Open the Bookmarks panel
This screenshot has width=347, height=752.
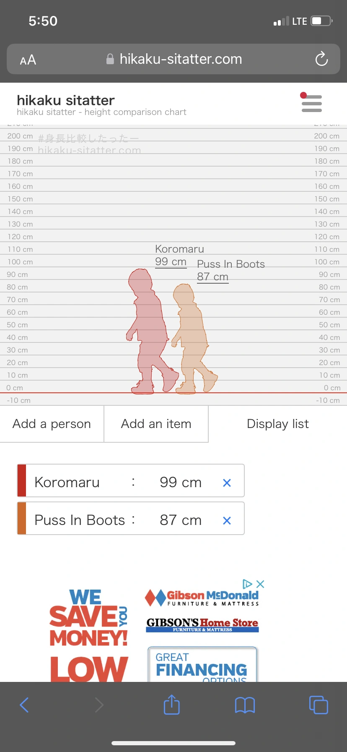click(245, 705)
